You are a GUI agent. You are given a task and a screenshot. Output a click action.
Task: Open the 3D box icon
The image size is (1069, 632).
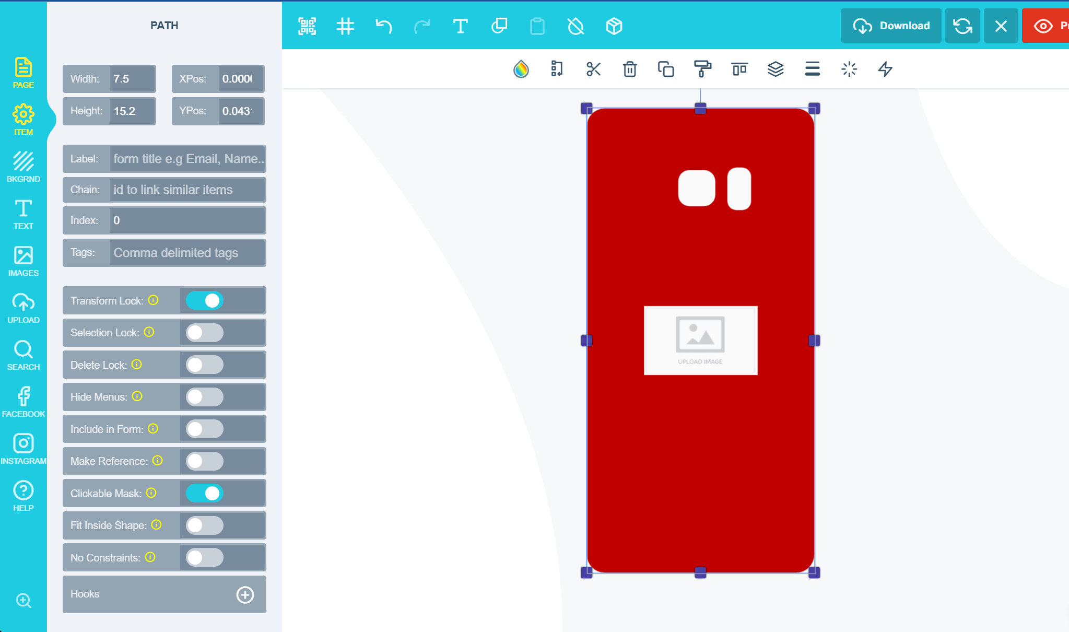point(614,26)
